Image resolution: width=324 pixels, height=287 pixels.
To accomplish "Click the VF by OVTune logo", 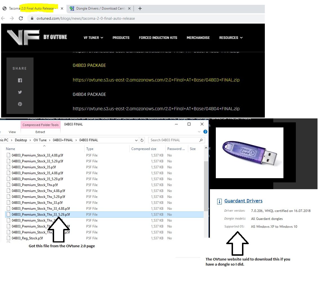I will point(37,37).
